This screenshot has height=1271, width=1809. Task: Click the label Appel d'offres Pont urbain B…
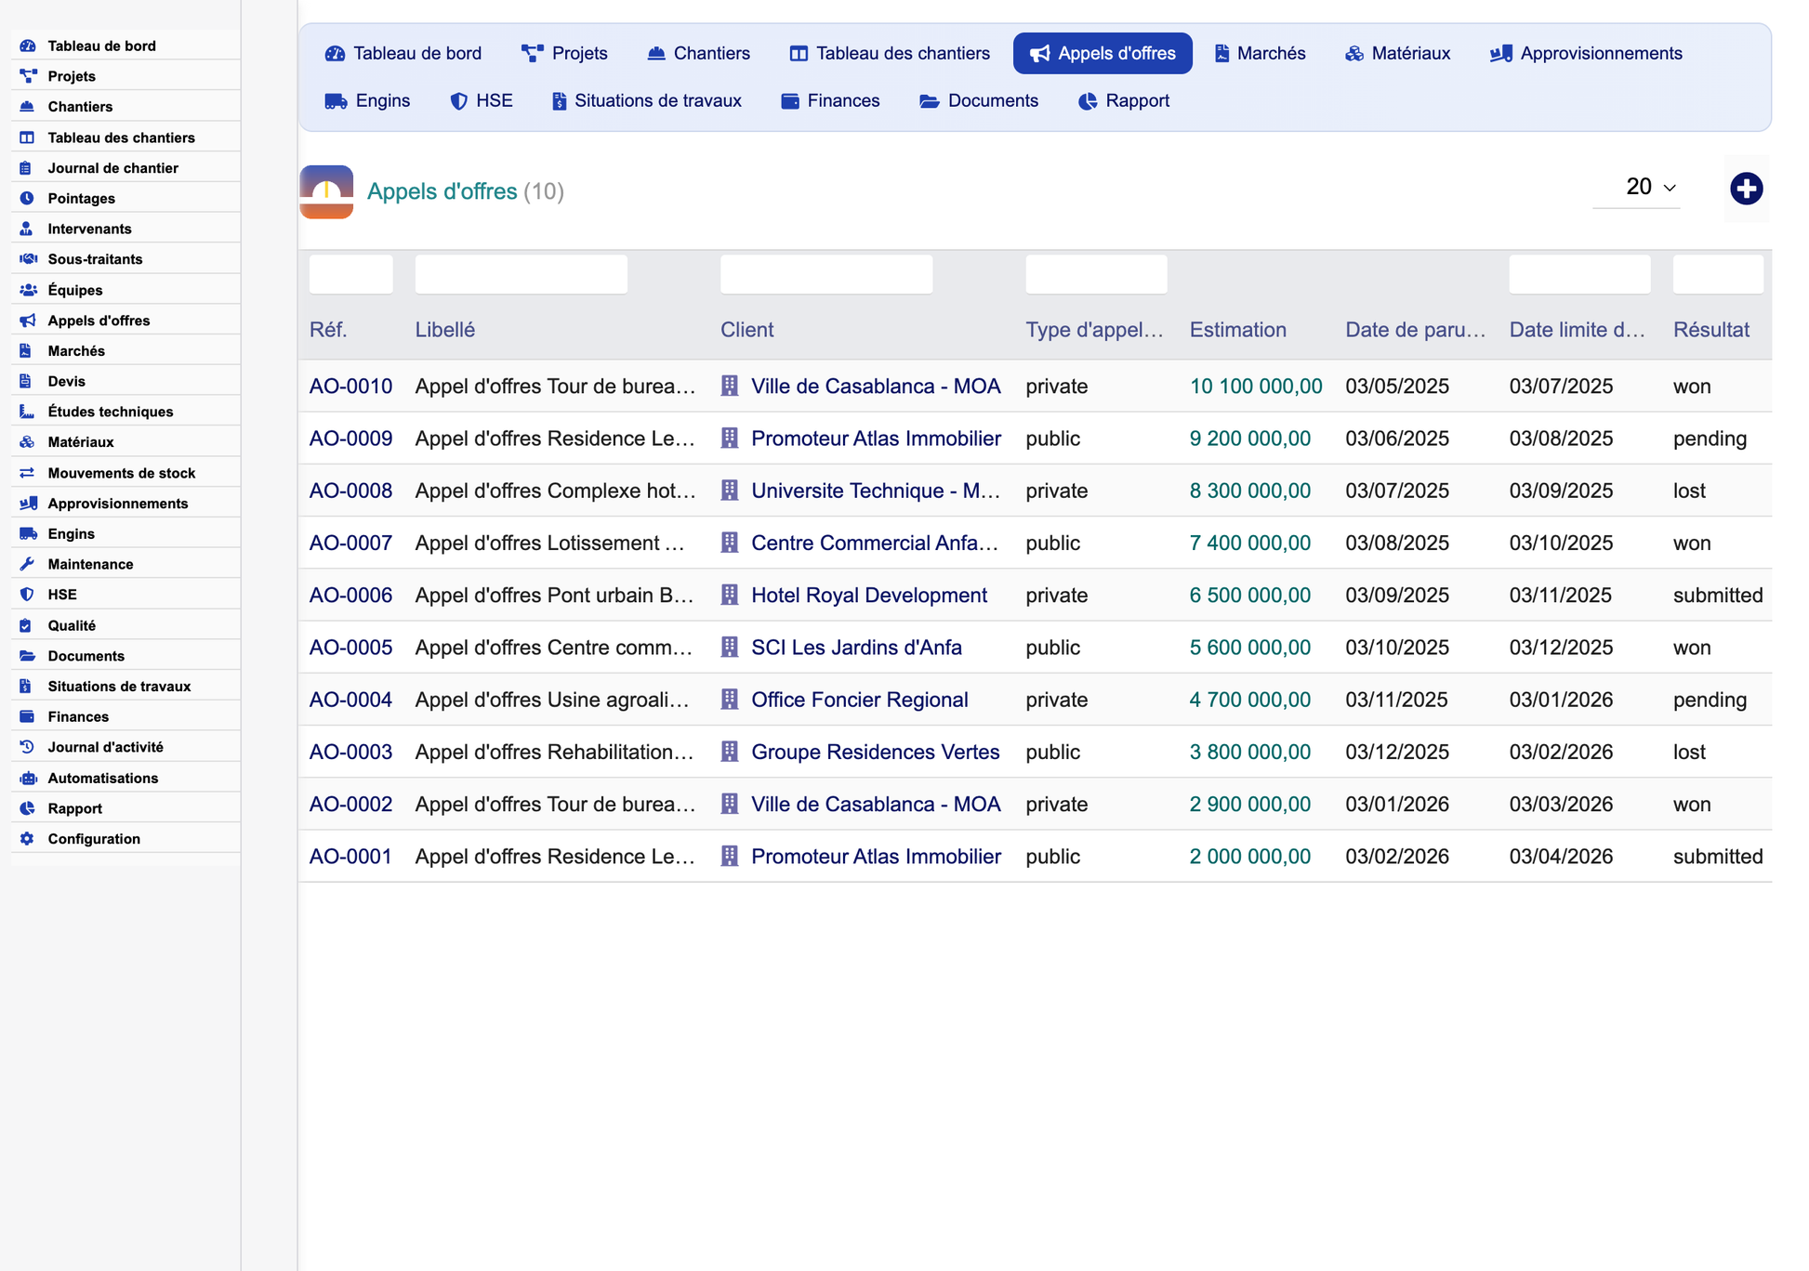click(x=555, y=595)
